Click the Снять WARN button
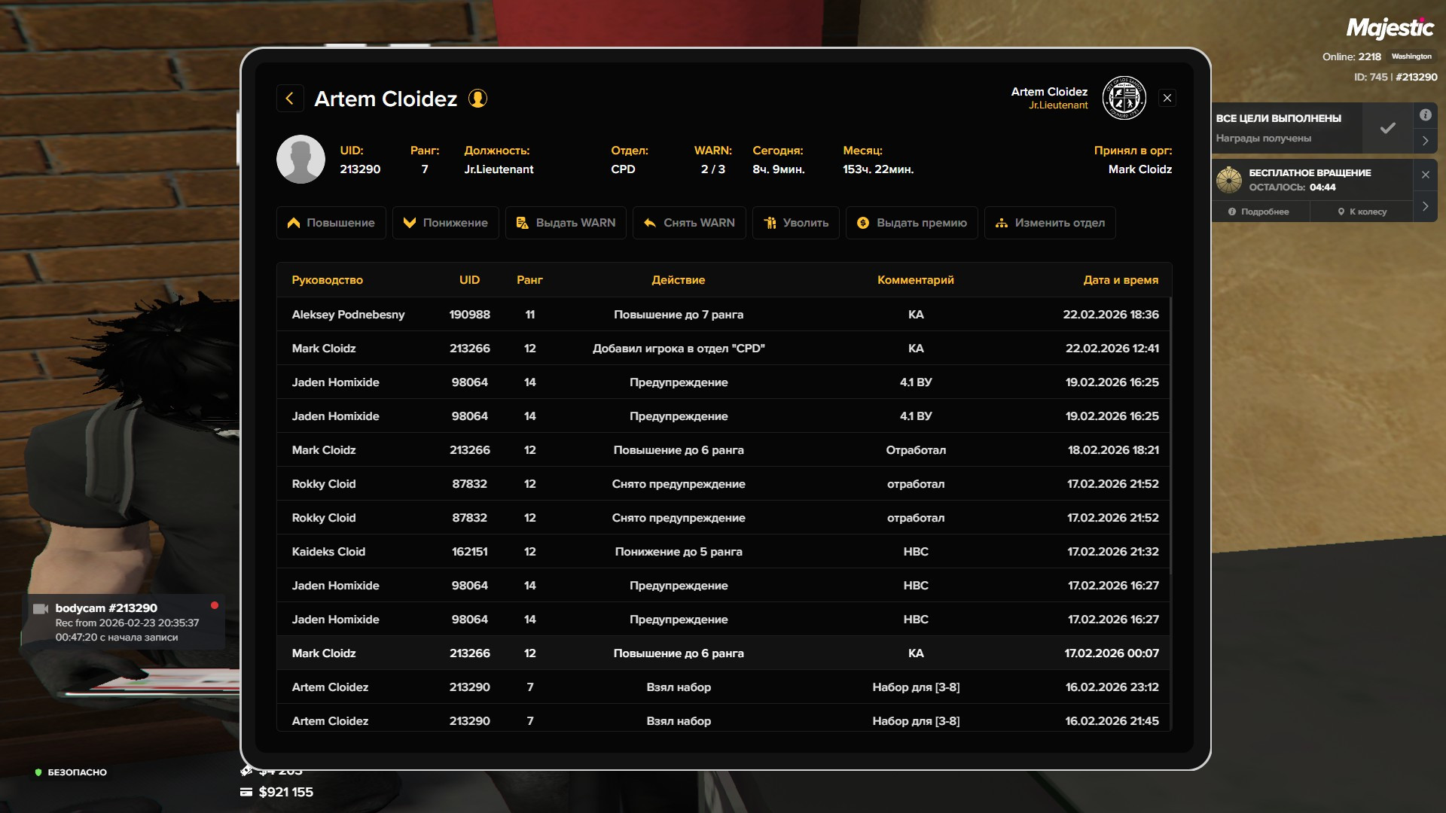Image resolution: width=1446 pixels, height=813 pixels. (x=689, y=223)
